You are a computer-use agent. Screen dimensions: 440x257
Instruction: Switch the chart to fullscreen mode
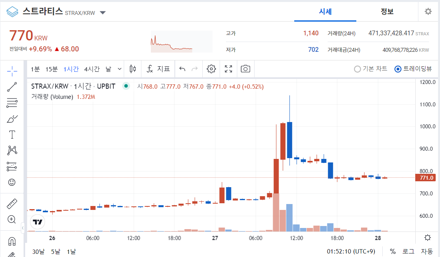click(x=228, y=69)
